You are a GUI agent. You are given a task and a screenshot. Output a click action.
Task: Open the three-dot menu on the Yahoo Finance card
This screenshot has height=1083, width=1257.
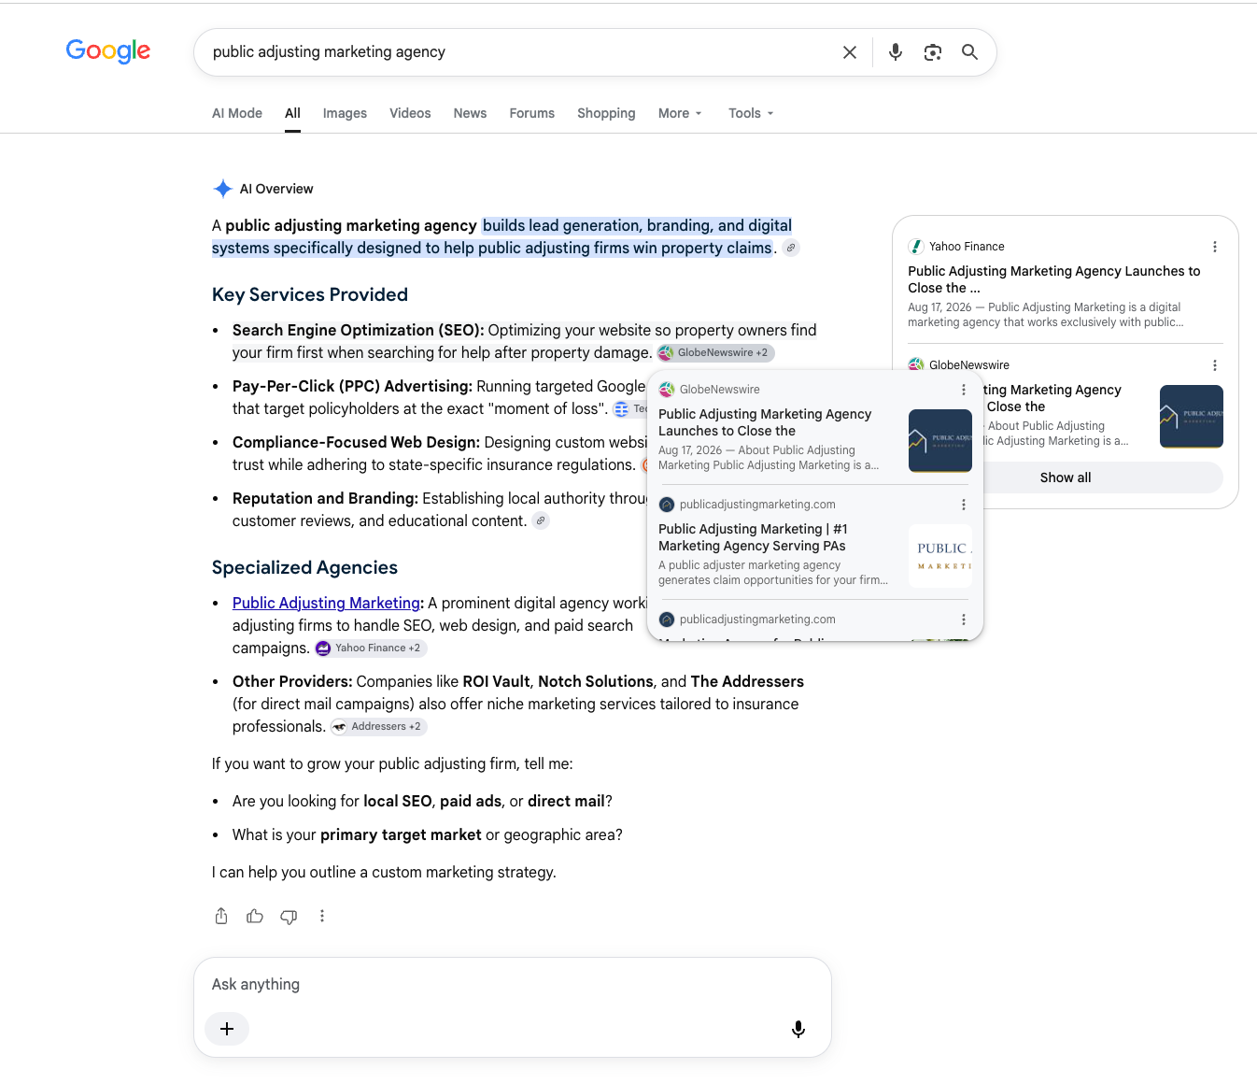[x=1215, y=247]
